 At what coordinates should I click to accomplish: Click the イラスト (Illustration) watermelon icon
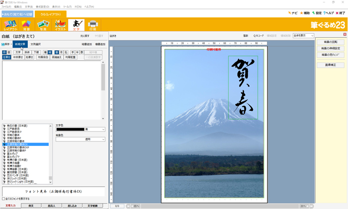coord(60,25)
